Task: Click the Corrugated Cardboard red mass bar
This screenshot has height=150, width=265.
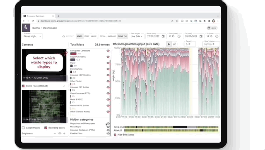Action: pyautogui.click(x=73, y=54)
